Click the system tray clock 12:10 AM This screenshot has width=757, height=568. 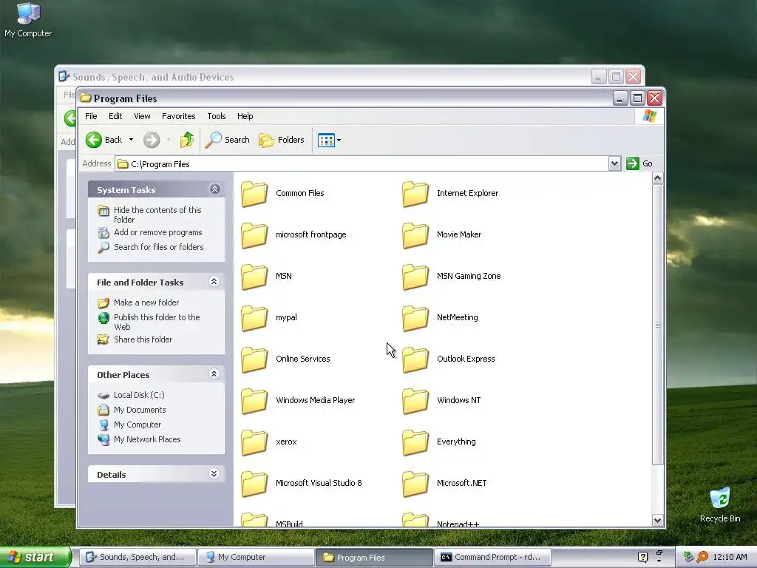pyautogui.click(x=730, y=558)
